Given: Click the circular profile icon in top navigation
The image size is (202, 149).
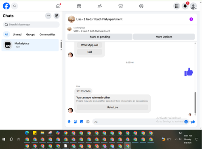Looking at the screenshot, I should coord(141,6).
